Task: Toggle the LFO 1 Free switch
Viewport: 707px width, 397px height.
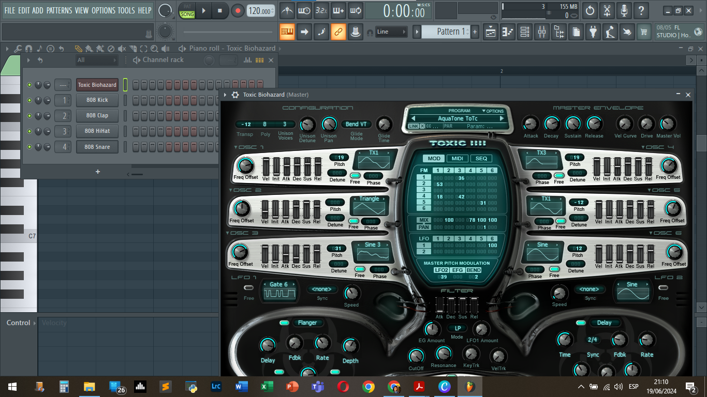Action: (249, 287)
